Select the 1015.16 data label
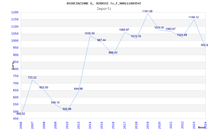Screen dimensions: 208x130 136,36
